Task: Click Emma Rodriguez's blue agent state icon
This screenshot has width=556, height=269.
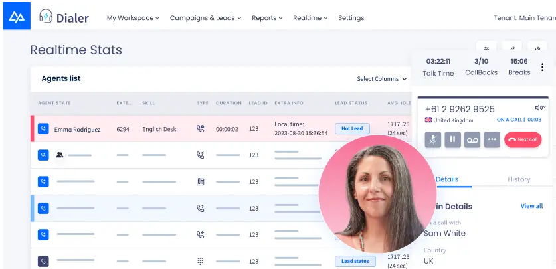Action: point(43,128)
